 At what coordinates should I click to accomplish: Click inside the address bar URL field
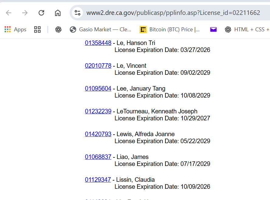coord(170,13)
